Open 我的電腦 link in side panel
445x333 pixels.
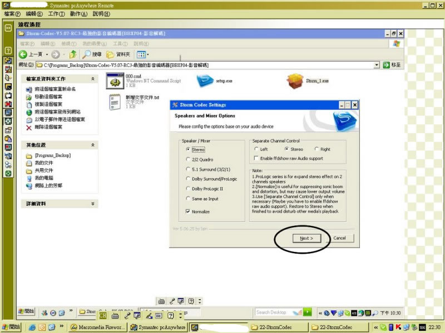tap(44, 178)
